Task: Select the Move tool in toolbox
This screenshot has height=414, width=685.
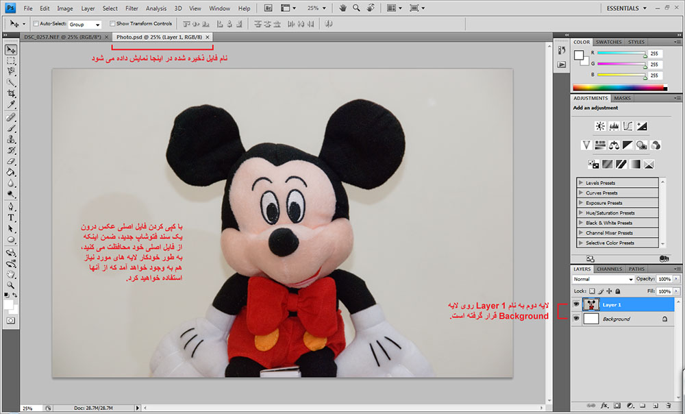Action: 11,50
